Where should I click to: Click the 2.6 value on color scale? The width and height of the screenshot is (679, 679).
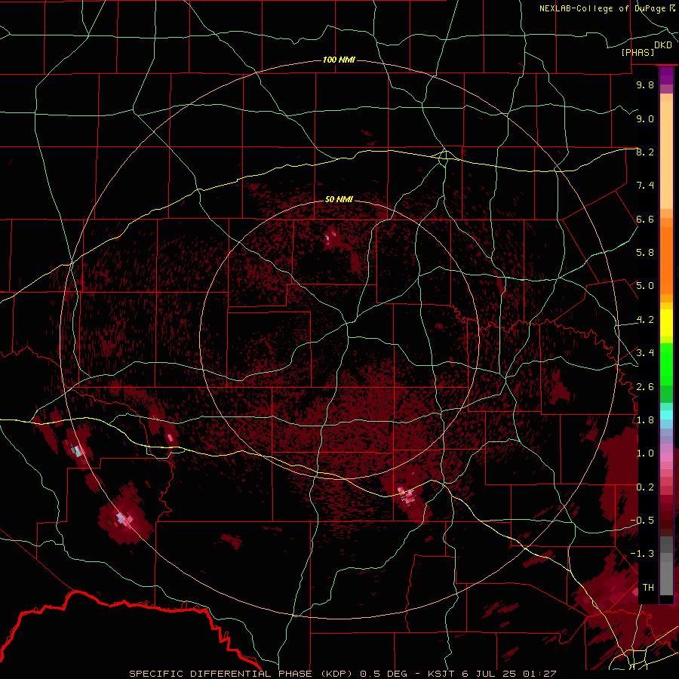pyautogui.click(x=645, y=387)
